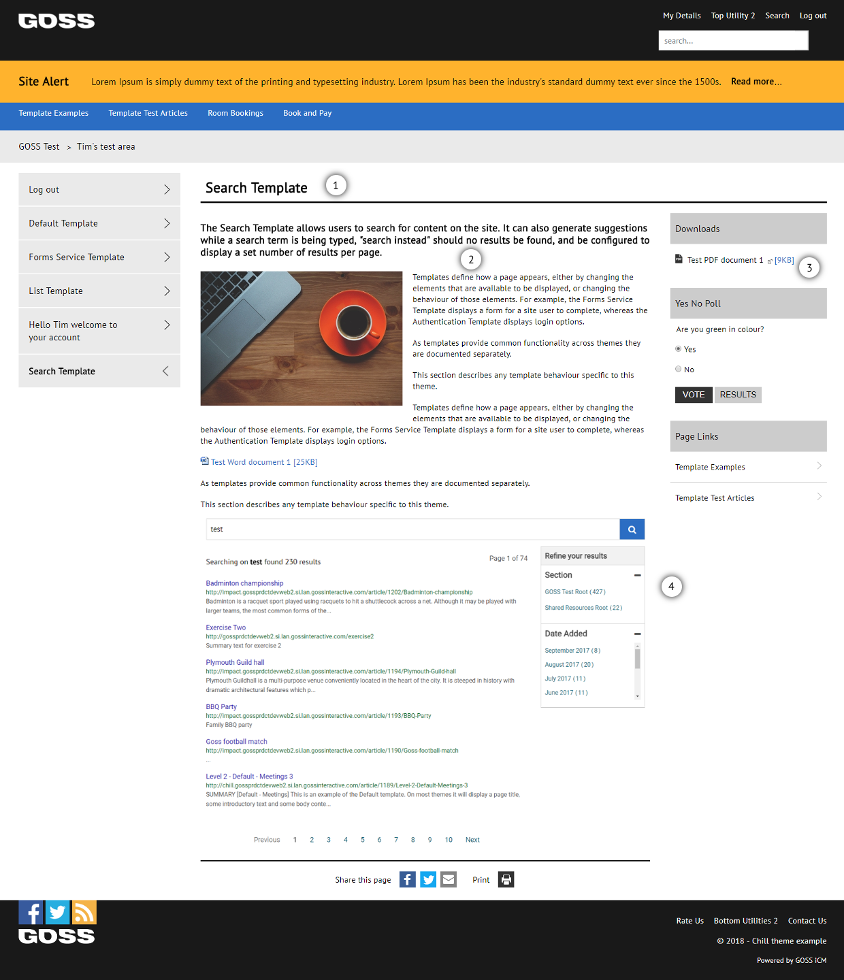Click chevron on Default Template item

pyautogui.click(x=167, y=223)
